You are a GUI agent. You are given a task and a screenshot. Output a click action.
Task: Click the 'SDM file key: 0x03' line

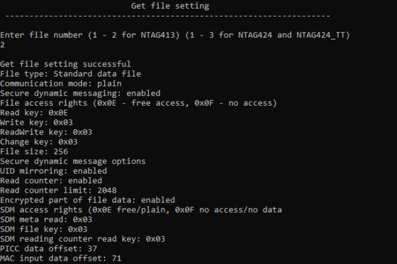click(44, 230)
